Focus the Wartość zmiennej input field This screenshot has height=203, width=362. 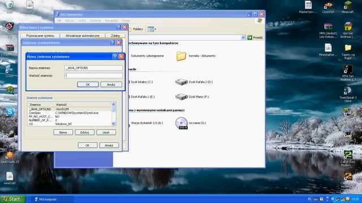pos(93,76)
